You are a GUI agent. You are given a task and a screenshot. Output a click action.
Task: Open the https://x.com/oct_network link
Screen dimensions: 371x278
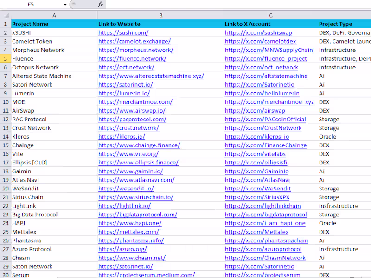(262, 67)
